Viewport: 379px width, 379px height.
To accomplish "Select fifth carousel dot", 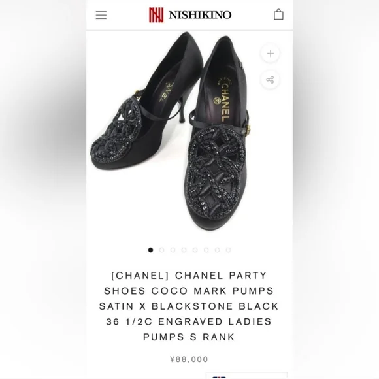I will [195, 250].
